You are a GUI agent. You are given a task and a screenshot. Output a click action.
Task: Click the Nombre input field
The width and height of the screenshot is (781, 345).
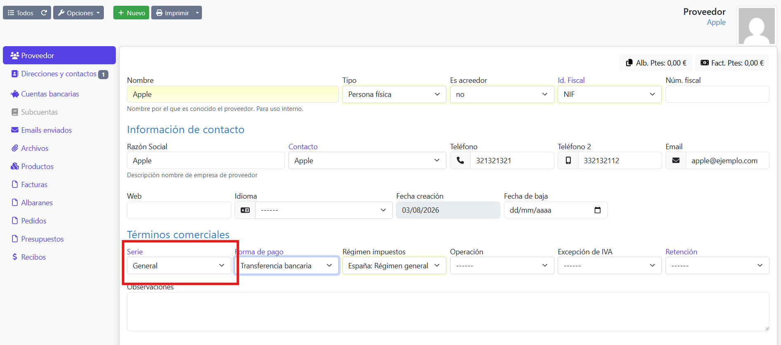(x=233, y=94)
